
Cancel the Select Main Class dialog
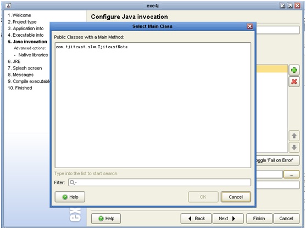(236, 197)
